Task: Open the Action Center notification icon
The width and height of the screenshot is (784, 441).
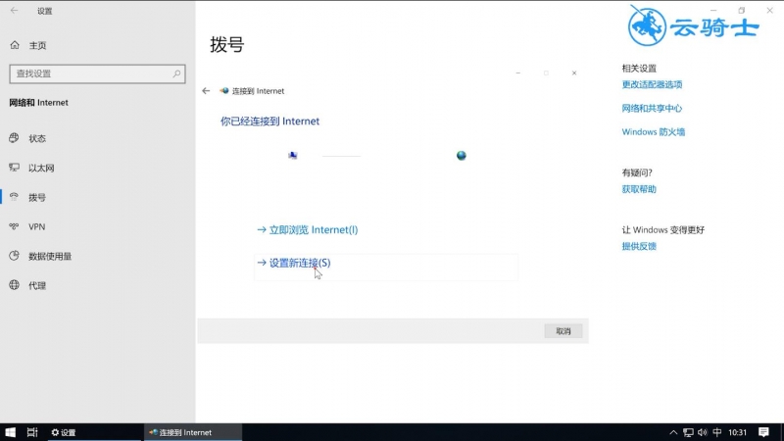Action: coord(763,432)
